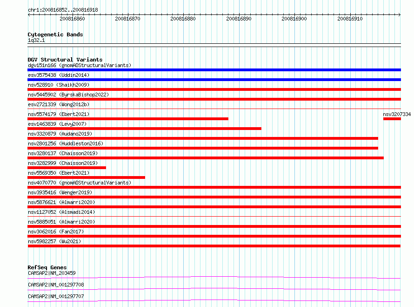Open variant nsv5885051 (Almarri2020)
414x307 pixels.
click(61, 222)
